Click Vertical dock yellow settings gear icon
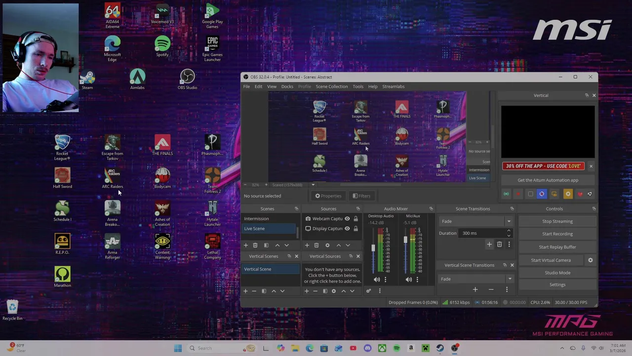 click(x=568, y=194)
